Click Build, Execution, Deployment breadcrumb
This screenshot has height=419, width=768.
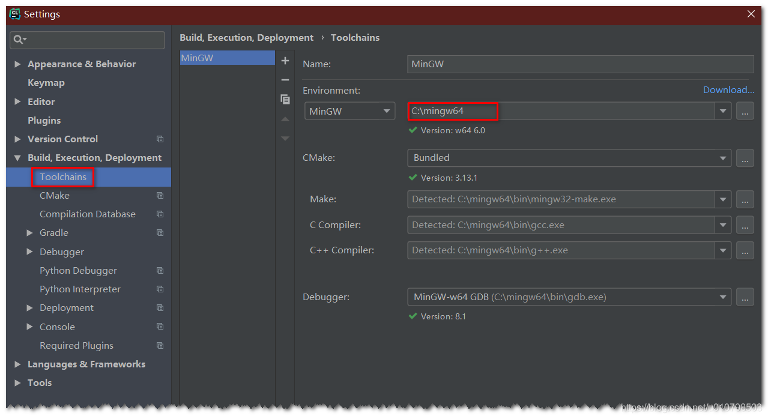(246, 37)
